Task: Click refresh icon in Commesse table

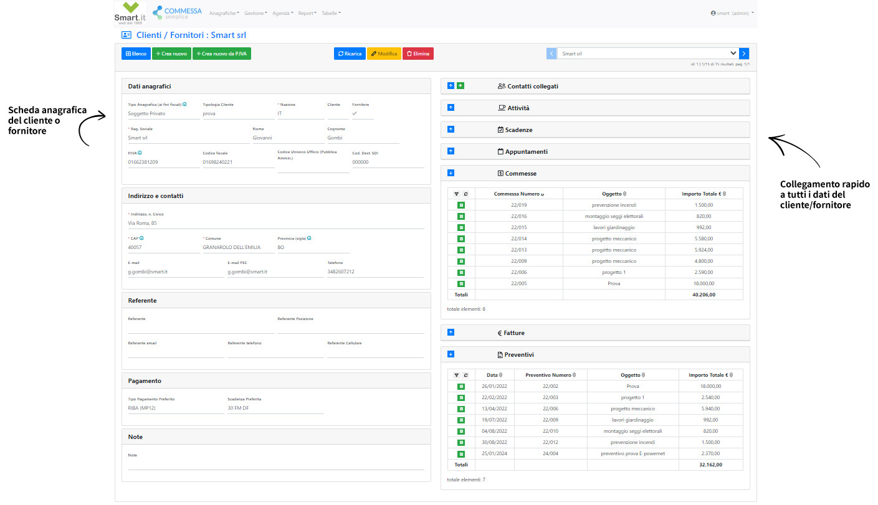Action: click(x=465, y=194)
